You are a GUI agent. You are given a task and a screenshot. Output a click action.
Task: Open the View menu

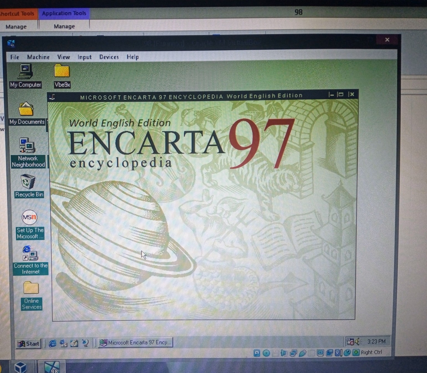click(x=63, y=57)
